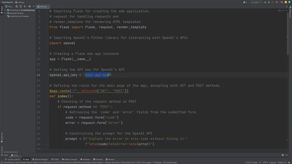Click the Debug bug icon in top toolbar
This screenshot has width=292, height=164.
269,2
